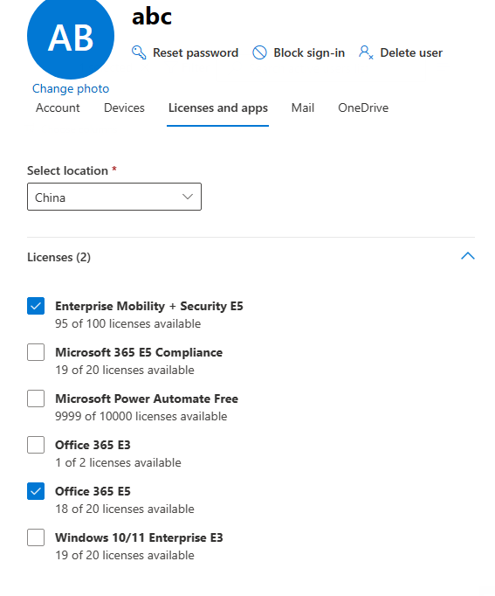Screen dimensions: 495x596
Task: Switch to the Account tab
Action: [58, 108]
